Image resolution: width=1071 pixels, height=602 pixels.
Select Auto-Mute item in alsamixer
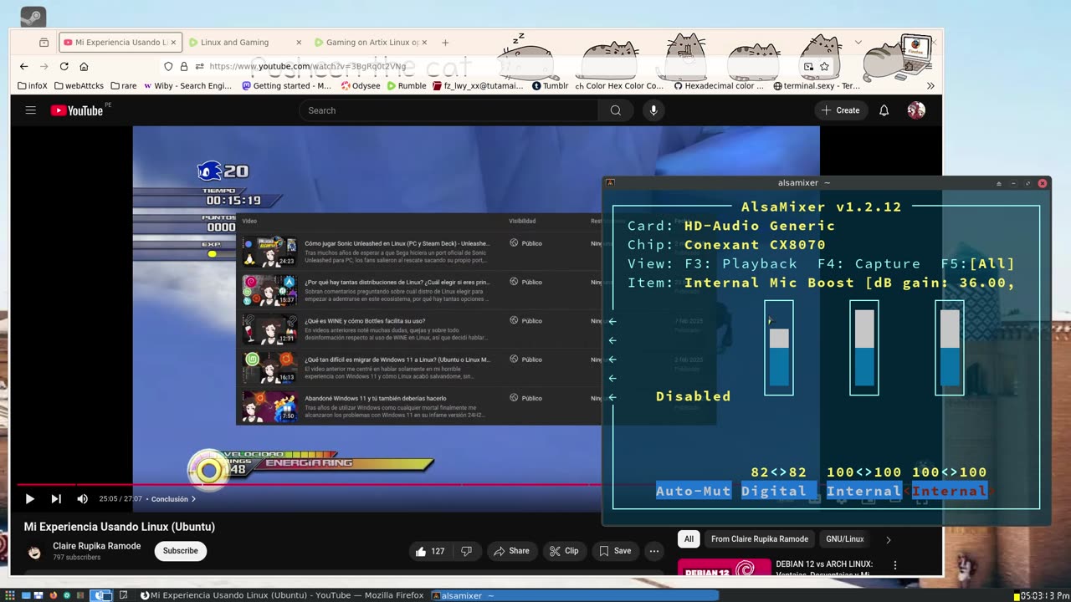693,491
